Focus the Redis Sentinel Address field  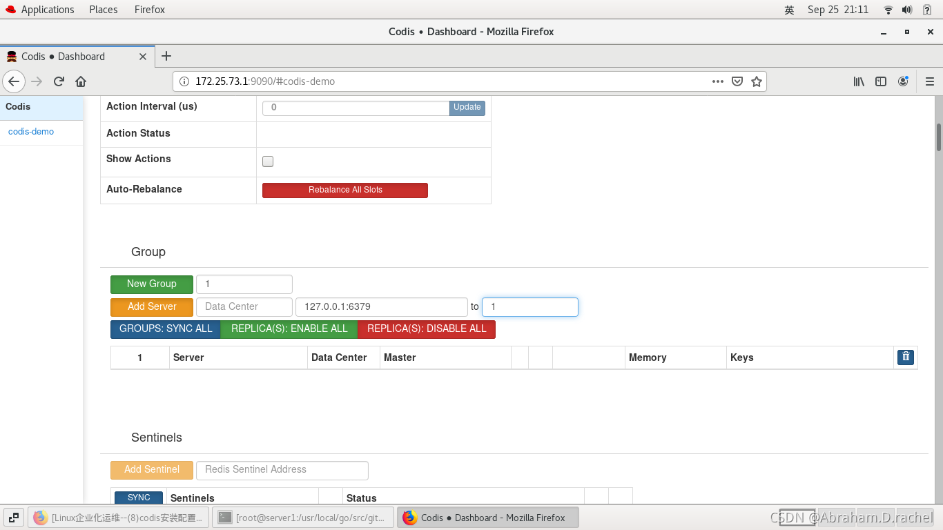[282, 469]
